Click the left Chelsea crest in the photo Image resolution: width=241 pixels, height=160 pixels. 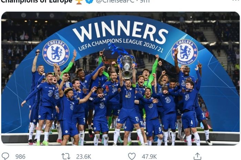tap(56, 53)
